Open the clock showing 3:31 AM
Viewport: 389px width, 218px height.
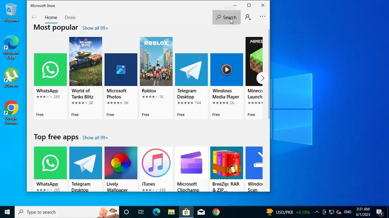[363, 212]
